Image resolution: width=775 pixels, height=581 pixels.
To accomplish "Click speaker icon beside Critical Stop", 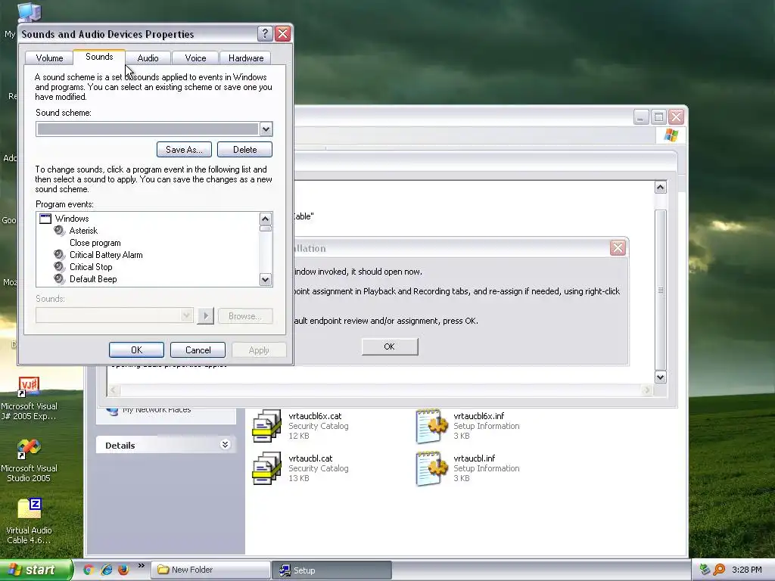I will coord(59,267).
